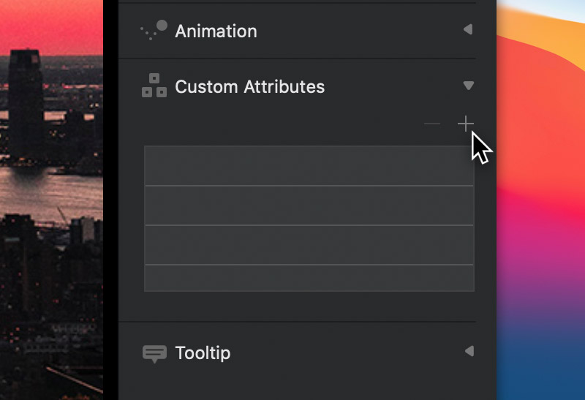Screen dimensions: 585x400
Task: Click the city skyline photo canvas
Action: [51, 200]
